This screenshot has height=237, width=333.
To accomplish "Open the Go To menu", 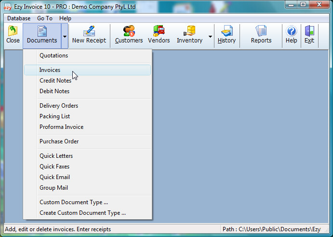I will pos(45,18).
